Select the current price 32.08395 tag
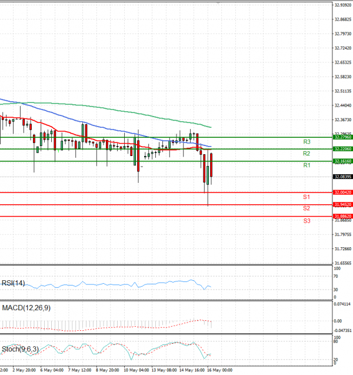The image size is (353, 375). (343, 177)
